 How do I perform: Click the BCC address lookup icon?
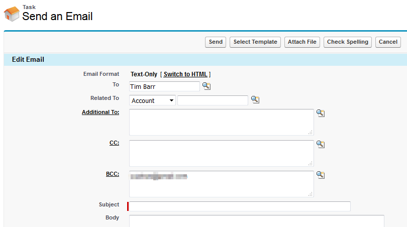[321, 175]
